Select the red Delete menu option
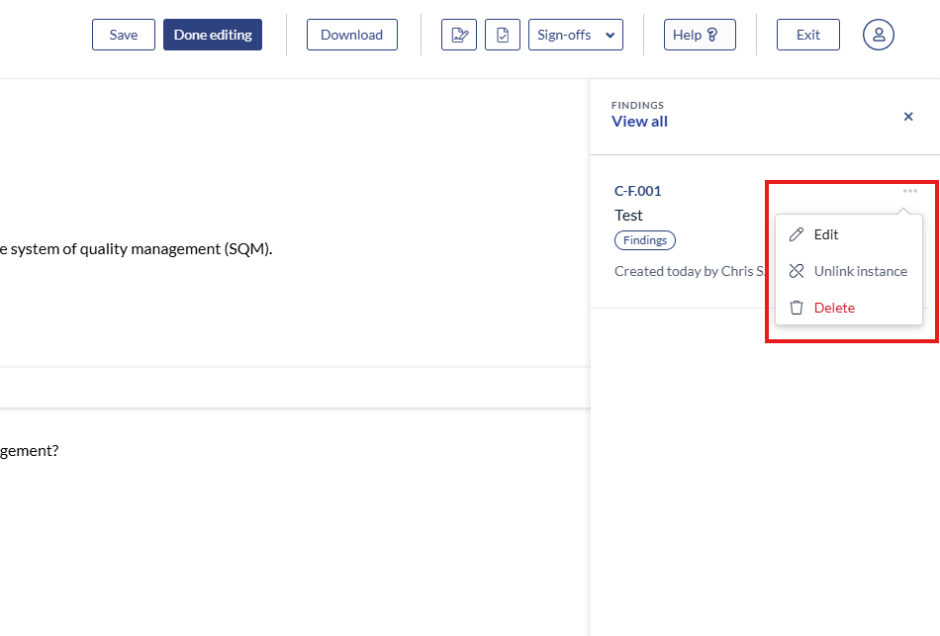940x636 pixels. (x=834, y=308)
